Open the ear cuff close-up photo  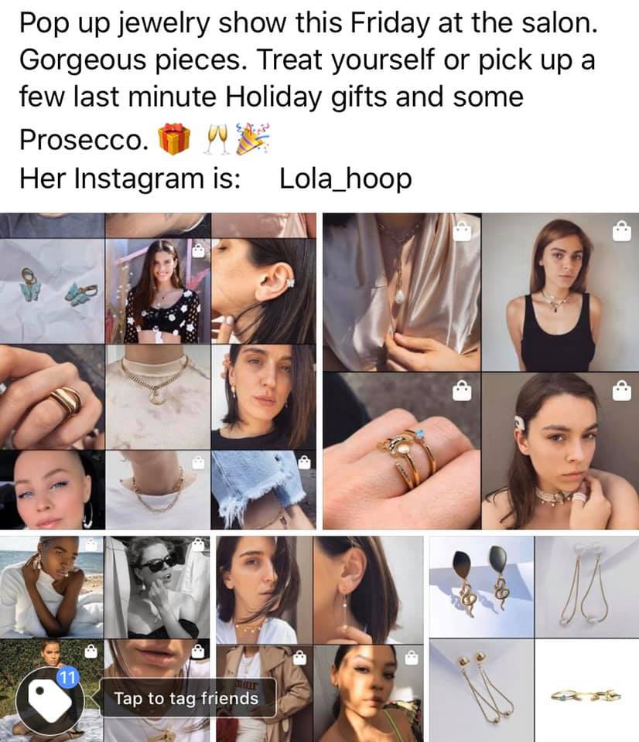click(264, 291)
